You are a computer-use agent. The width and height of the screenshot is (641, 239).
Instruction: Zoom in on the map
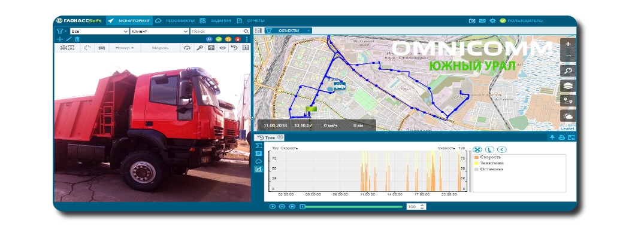point(568,44)
